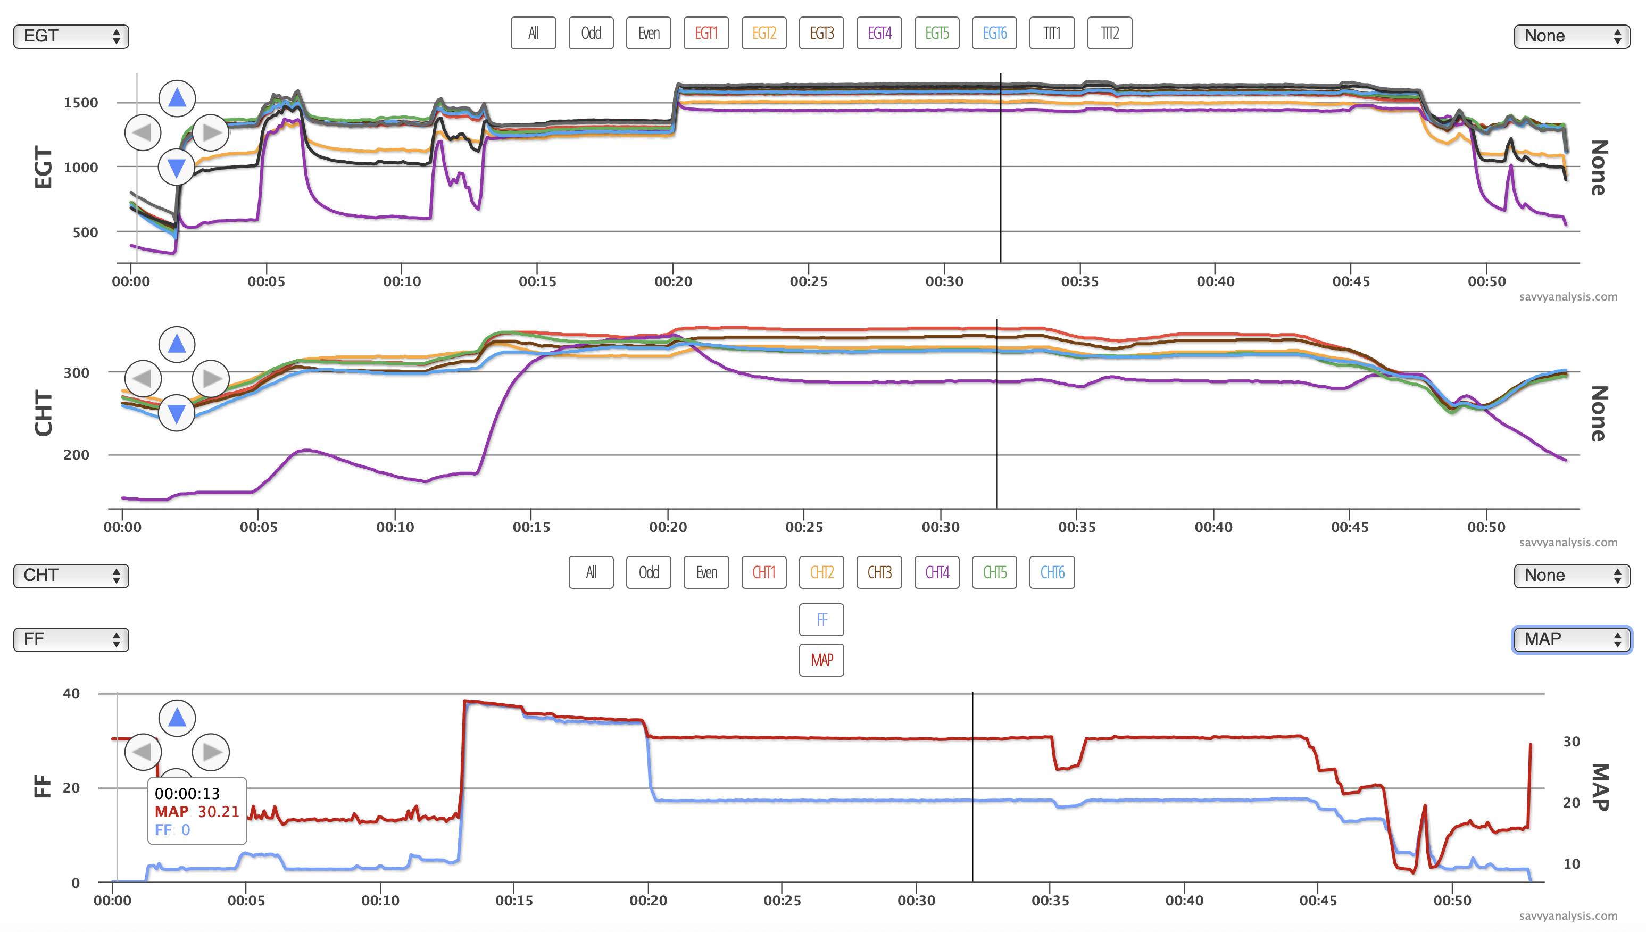The height and width of the screenshot is (932, 1646).
Task: Toggle CHT3 series visibility
Action: 879,572
